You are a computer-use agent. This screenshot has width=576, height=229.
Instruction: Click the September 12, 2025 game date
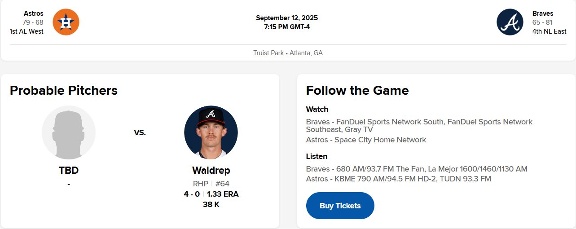(287, 18)
